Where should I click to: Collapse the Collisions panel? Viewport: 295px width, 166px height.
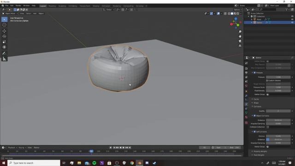coord(257,107)
